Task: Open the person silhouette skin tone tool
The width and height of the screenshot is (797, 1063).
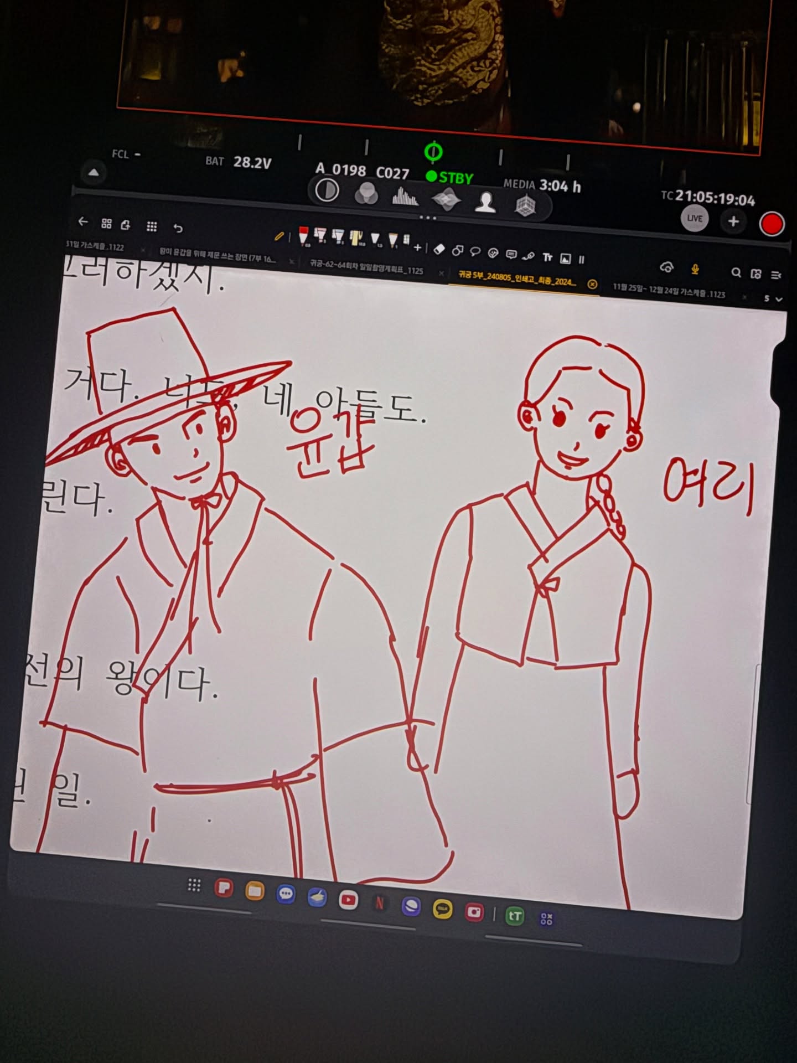Action: 486,202
